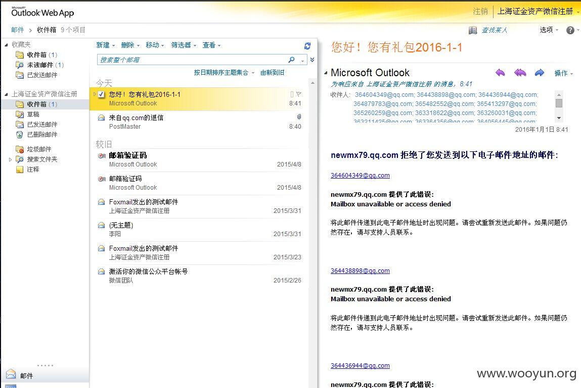Open the second 邮箱验证码 message

(x=199, y=183)
